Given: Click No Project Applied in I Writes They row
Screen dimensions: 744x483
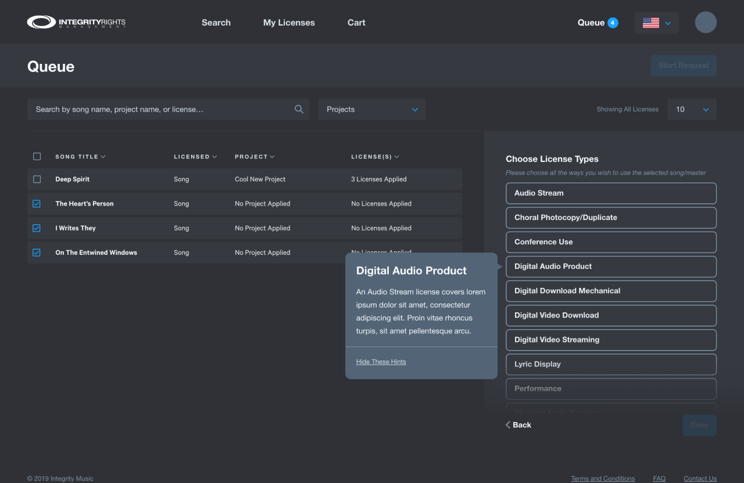Looking at the screenshot, I should point(263,228).
